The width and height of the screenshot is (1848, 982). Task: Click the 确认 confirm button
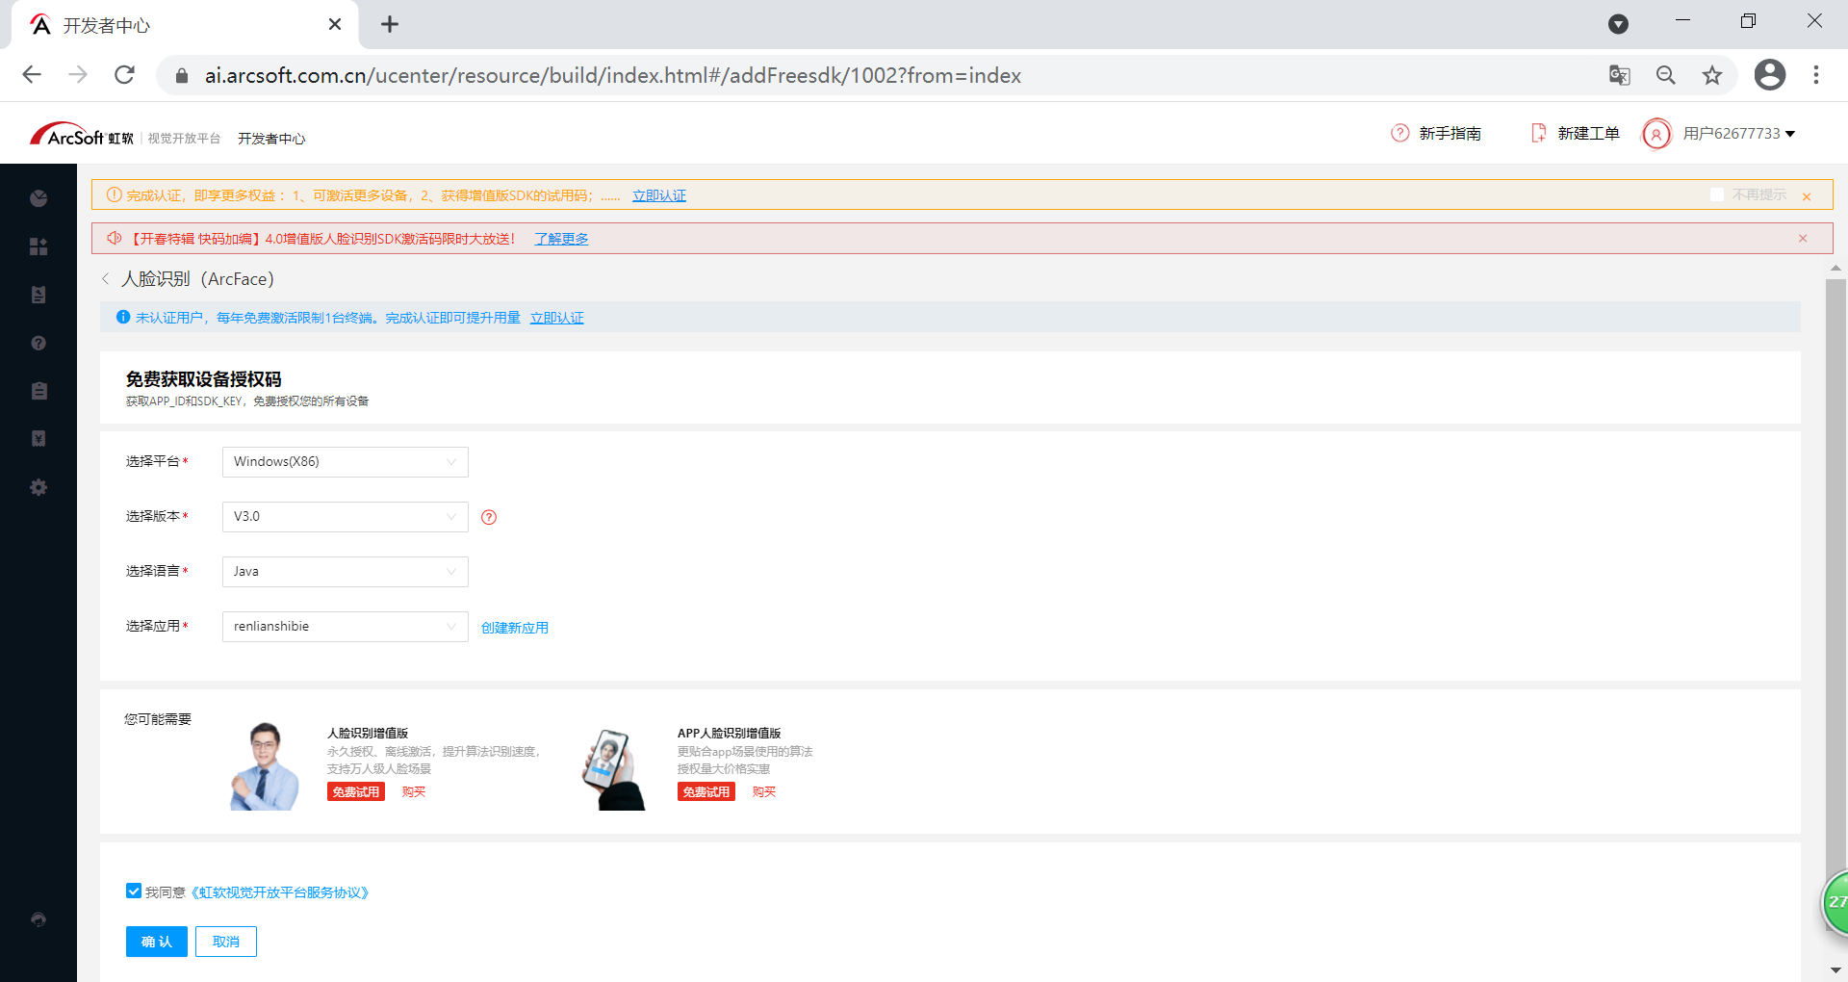click(x=156, y=942)
